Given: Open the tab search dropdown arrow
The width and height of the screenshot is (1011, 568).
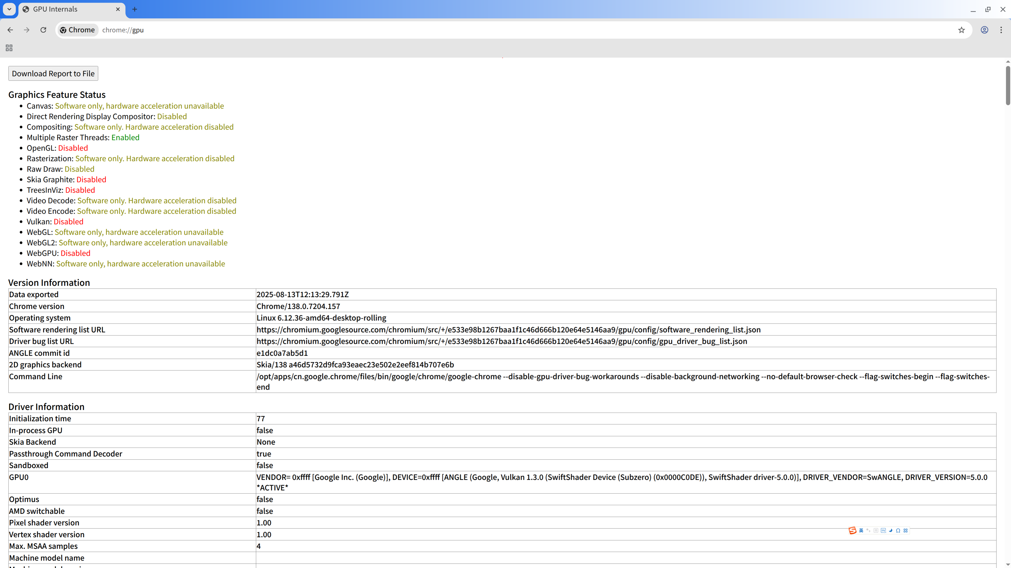Looking at the screenshot, I should click(9, 9).
